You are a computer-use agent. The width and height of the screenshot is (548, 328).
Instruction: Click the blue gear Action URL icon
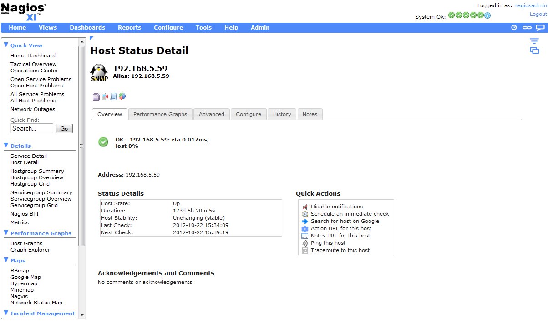[305, 228]
